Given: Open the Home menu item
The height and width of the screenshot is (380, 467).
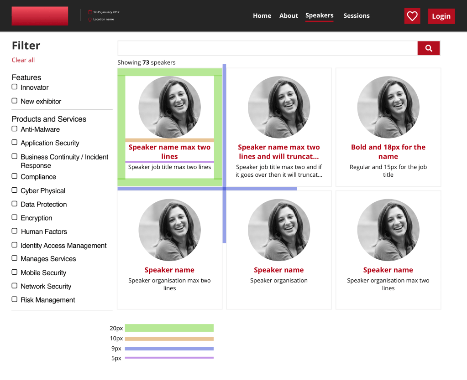Looking at the screenshot, I should pyautogui.click(x=262, y=16).
